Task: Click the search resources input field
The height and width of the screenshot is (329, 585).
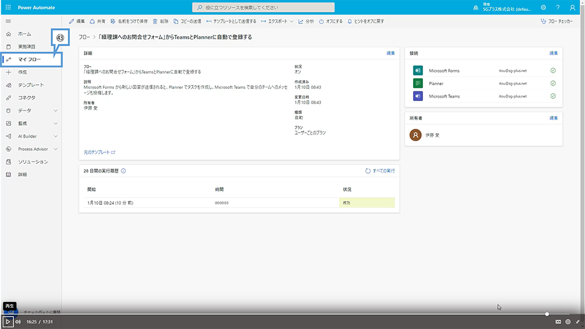Action: click(x=263, y=7)
